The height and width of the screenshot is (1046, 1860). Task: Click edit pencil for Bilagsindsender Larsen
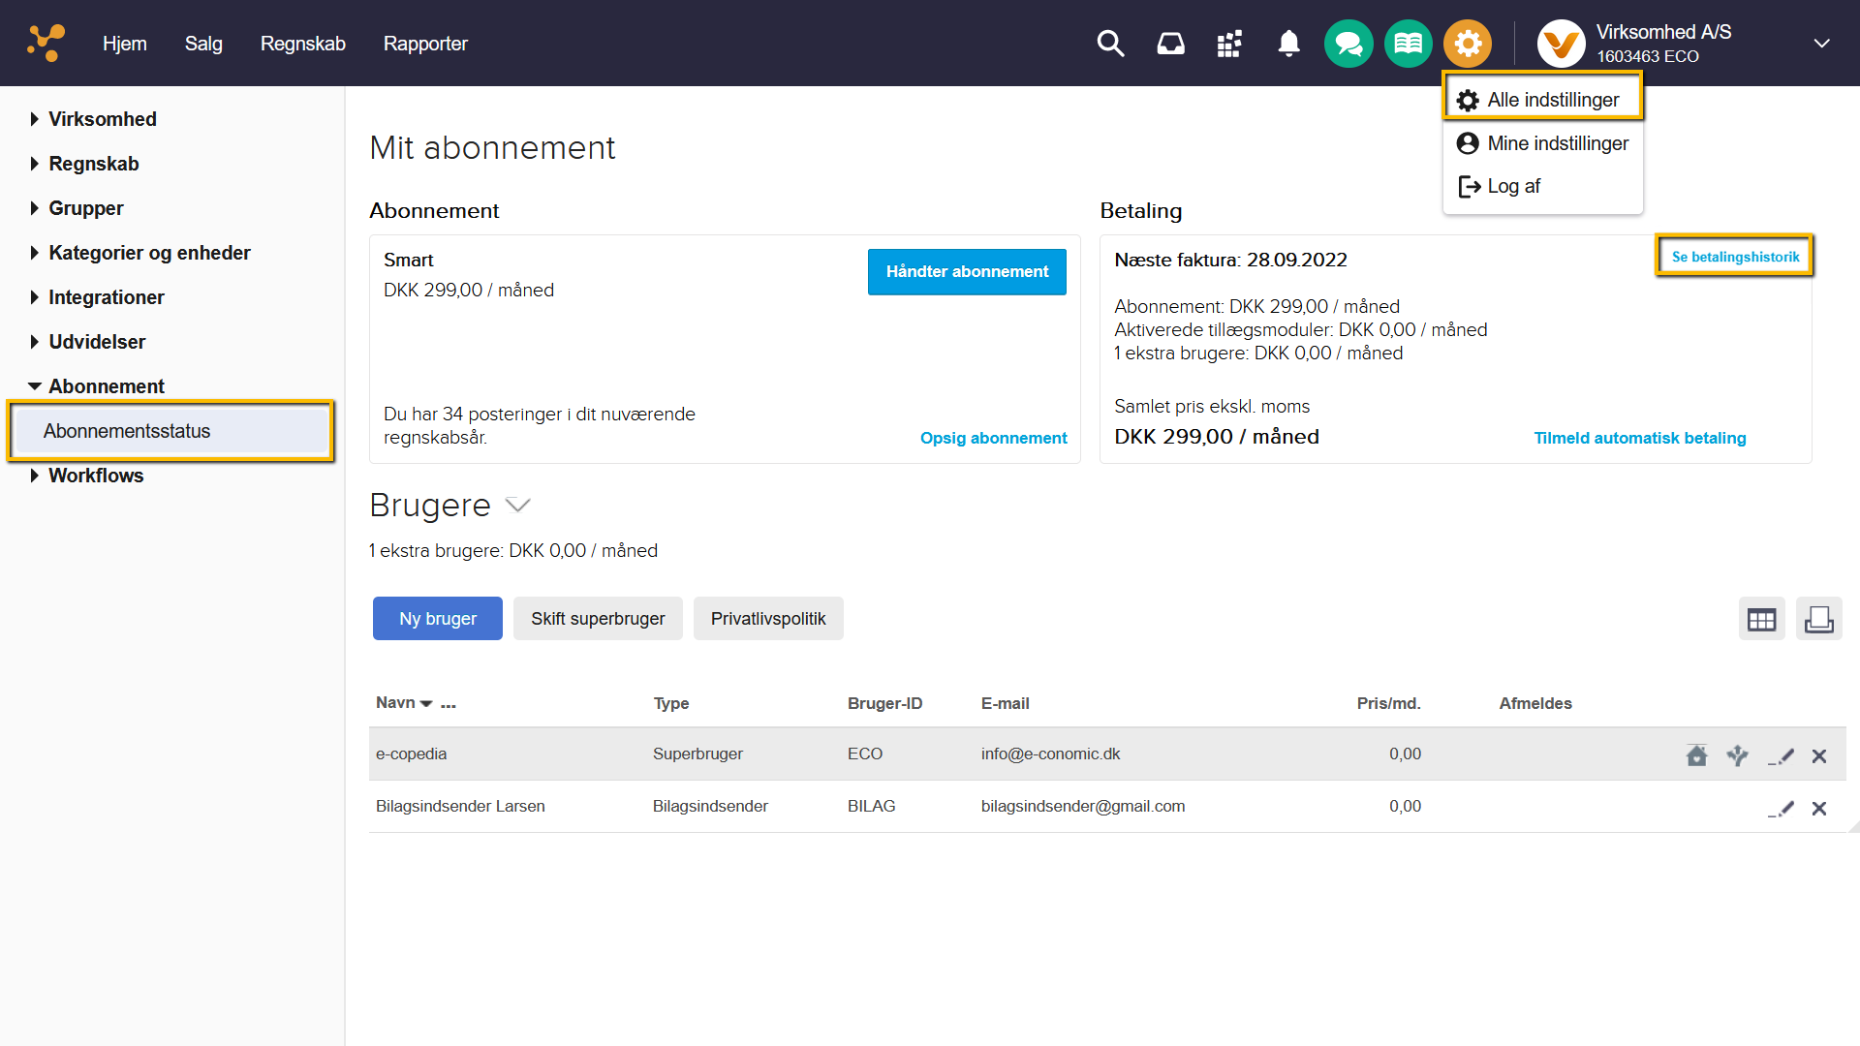click(1782, 808)
